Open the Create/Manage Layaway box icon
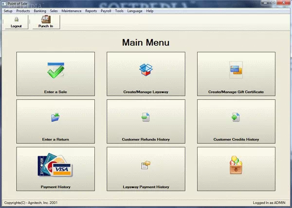 click(x=146, y=70)
